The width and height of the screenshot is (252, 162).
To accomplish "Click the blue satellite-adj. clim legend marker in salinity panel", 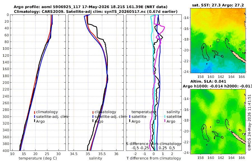I will click(93, 116).
